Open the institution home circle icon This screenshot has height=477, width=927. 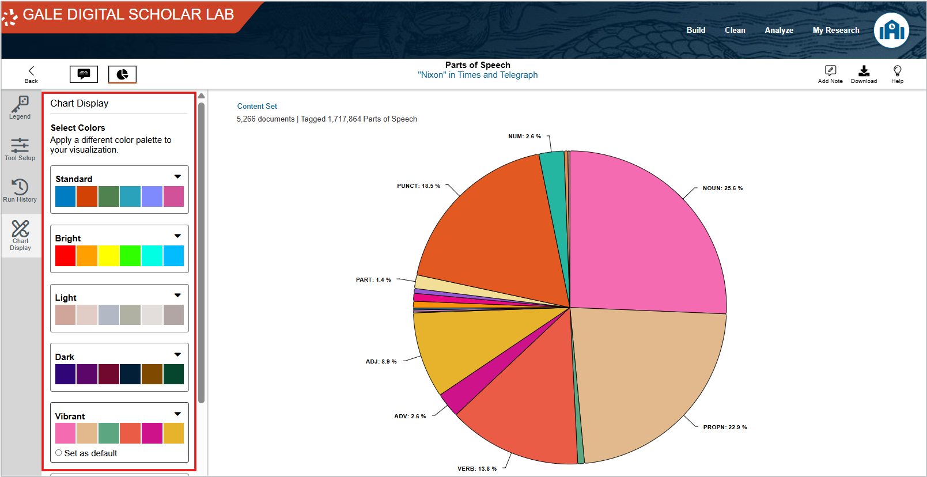click(x=891, y=30)
